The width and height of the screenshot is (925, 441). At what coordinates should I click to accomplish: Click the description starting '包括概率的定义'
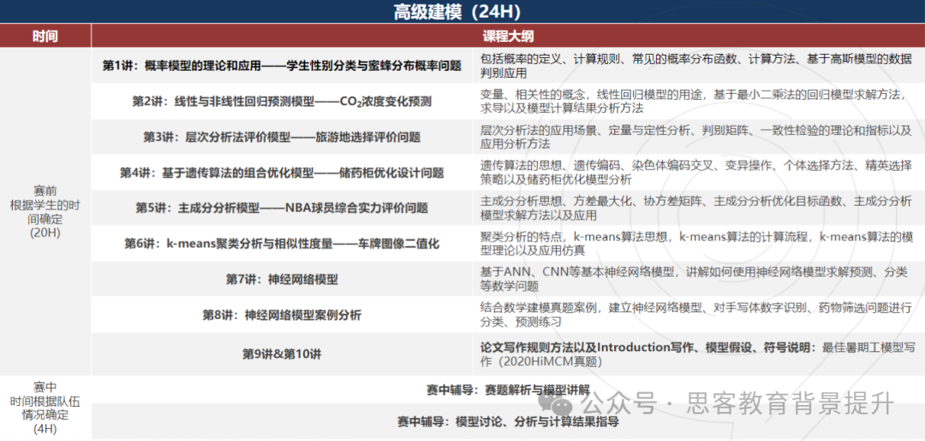coord(696,66)
